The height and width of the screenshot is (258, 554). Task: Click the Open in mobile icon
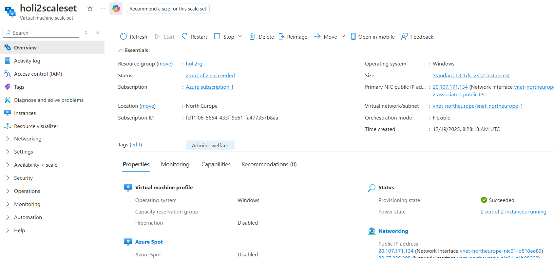click(x=353, y=36)
